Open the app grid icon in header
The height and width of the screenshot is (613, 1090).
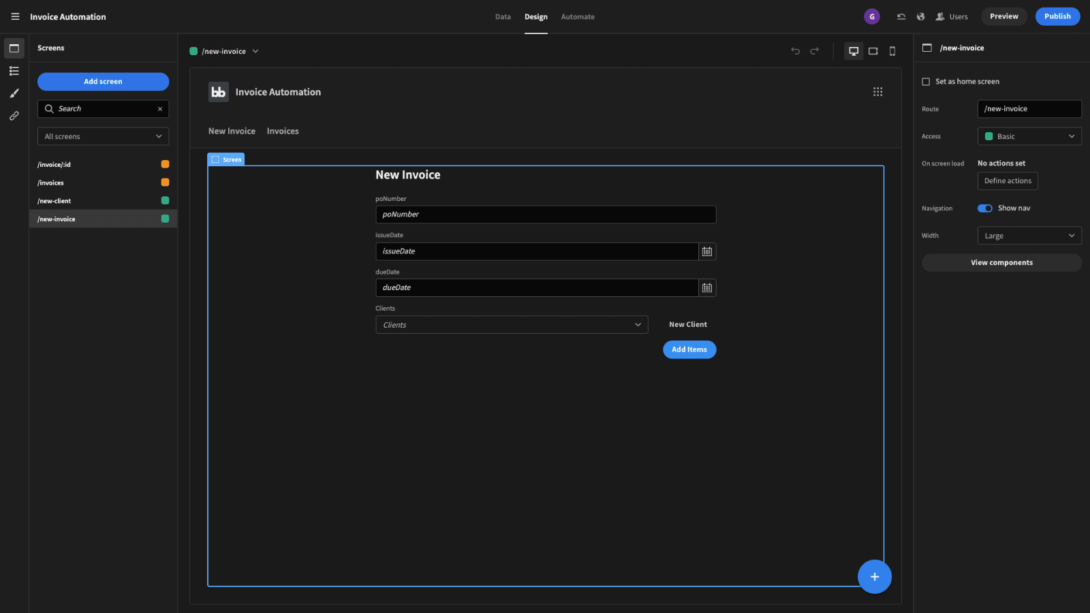(878, 92)
